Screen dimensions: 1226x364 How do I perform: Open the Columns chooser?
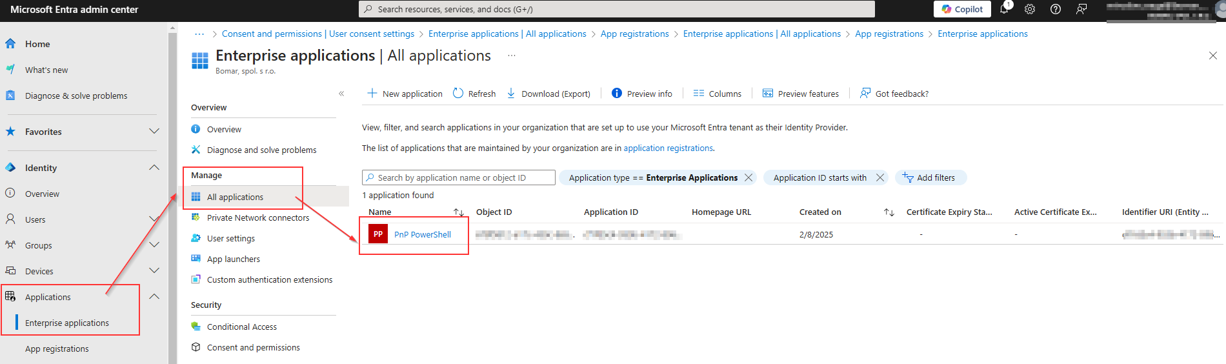(x=717, y=94)
